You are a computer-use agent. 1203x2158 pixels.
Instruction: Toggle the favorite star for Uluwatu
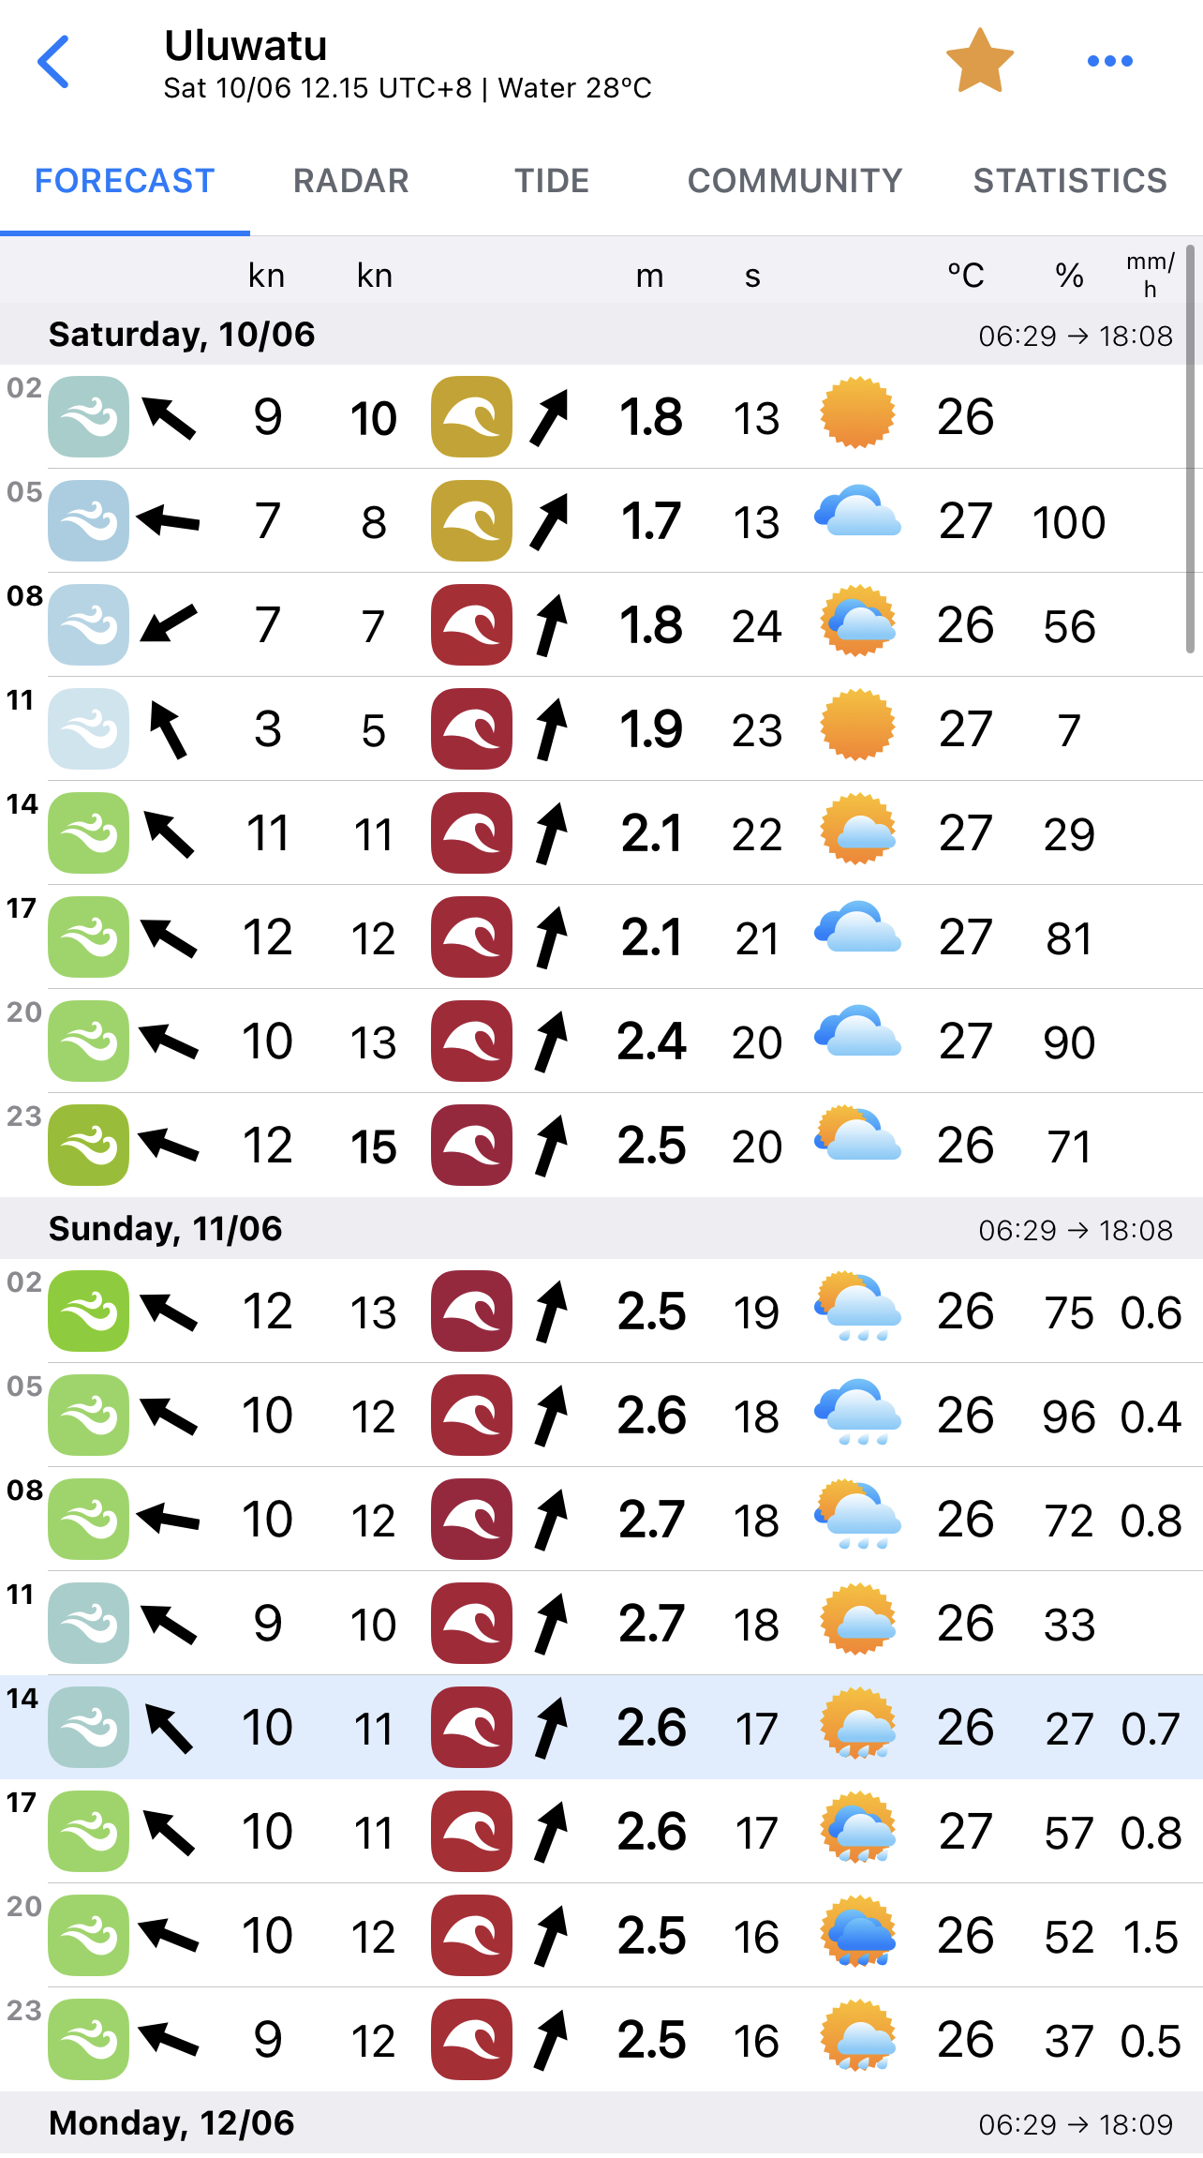[980, 62]
